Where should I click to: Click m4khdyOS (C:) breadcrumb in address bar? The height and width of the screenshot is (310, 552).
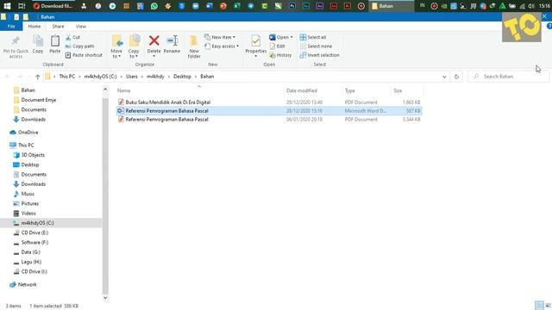coord(100,77)
